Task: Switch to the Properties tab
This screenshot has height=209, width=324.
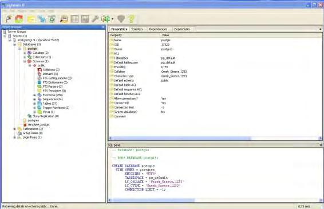Action: [x=119, y=29]
